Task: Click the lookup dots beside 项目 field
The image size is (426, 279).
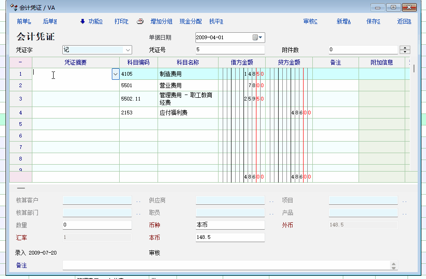Action: tap(404, 201)
